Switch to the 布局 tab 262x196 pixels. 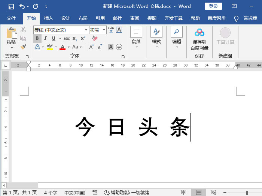point(83,18)
